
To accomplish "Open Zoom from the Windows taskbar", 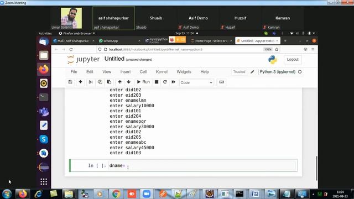I will click(147, 194).
